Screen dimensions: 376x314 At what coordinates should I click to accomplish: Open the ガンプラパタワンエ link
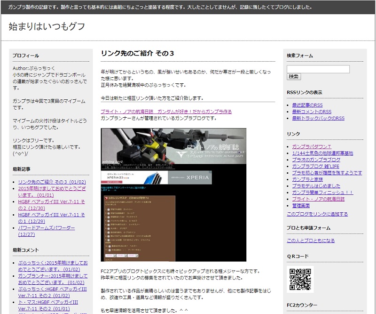[x=312, y=146]
